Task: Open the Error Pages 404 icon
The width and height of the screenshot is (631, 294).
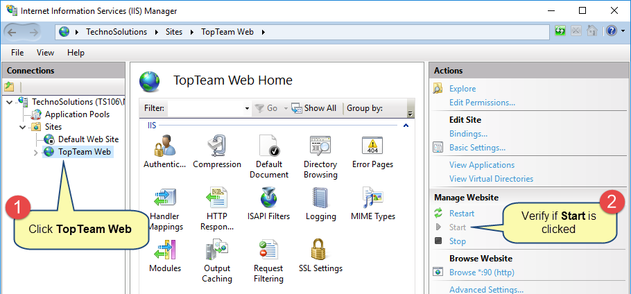Action: (372, 146)
